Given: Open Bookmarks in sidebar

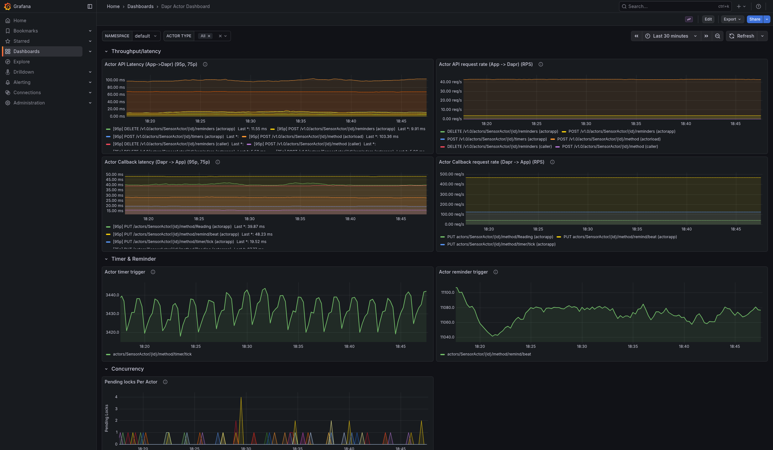Looking at the screenshot, I should click(x=26, y=31).
